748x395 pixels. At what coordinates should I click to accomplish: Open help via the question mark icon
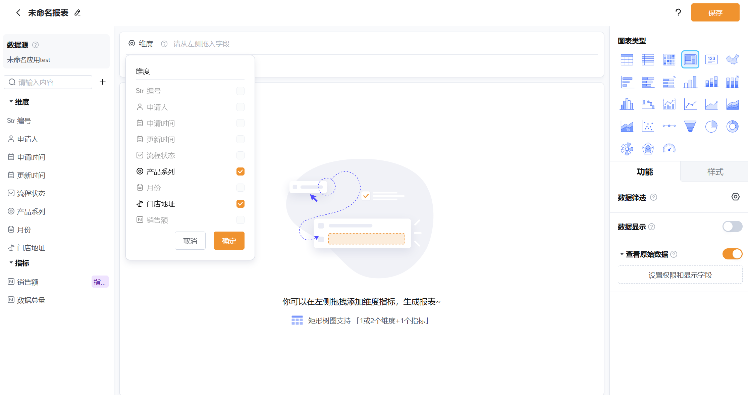678,13
